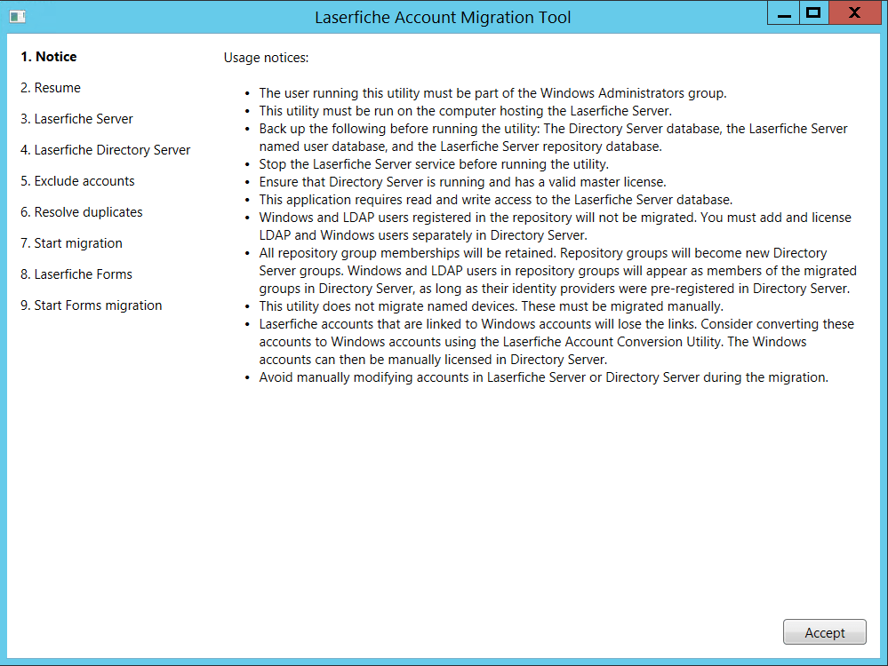Screen dimensions: 888x666
Task: Select 9. Start Forms migration step
Action: (x=92, y=305)
